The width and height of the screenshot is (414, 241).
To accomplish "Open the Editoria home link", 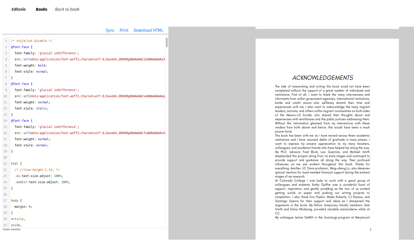I will [18, 9].
